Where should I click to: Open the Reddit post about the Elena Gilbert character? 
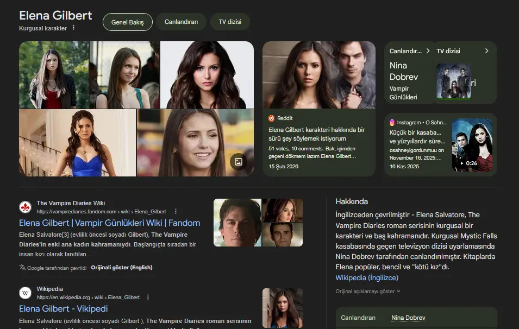click(316, 134)
